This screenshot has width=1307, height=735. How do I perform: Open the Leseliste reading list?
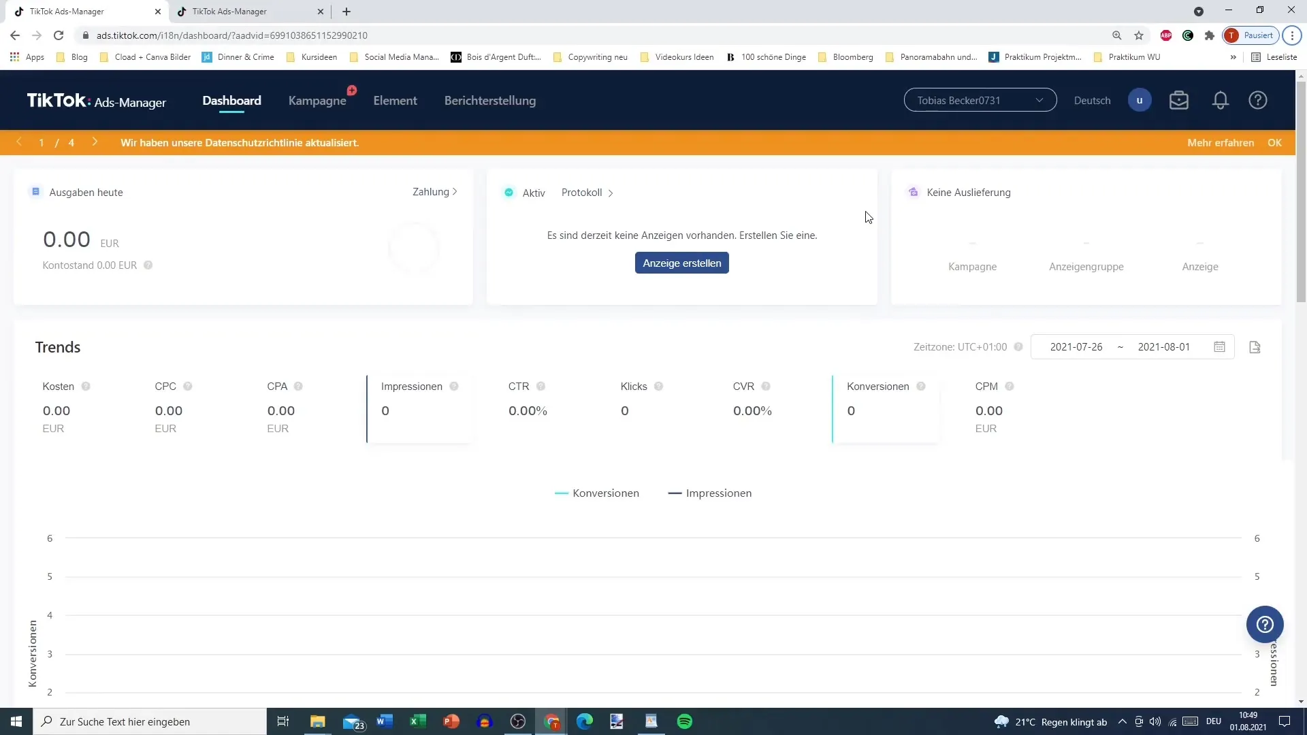pyautogui.click(x=1274, y=57)
